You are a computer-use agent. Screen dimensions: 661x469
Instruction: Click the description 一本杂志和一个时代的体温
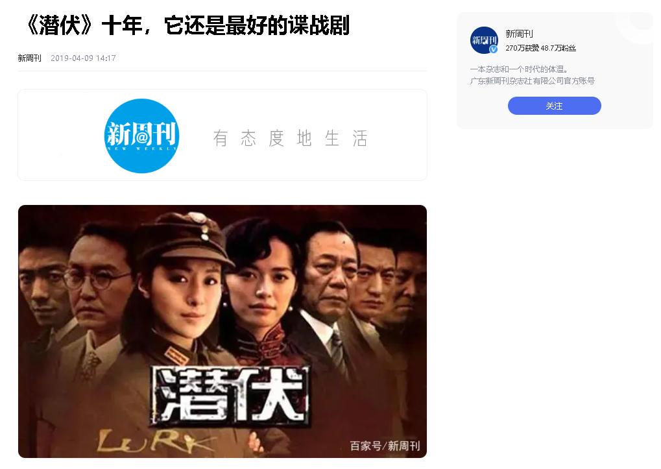click(x=519, y=69)
